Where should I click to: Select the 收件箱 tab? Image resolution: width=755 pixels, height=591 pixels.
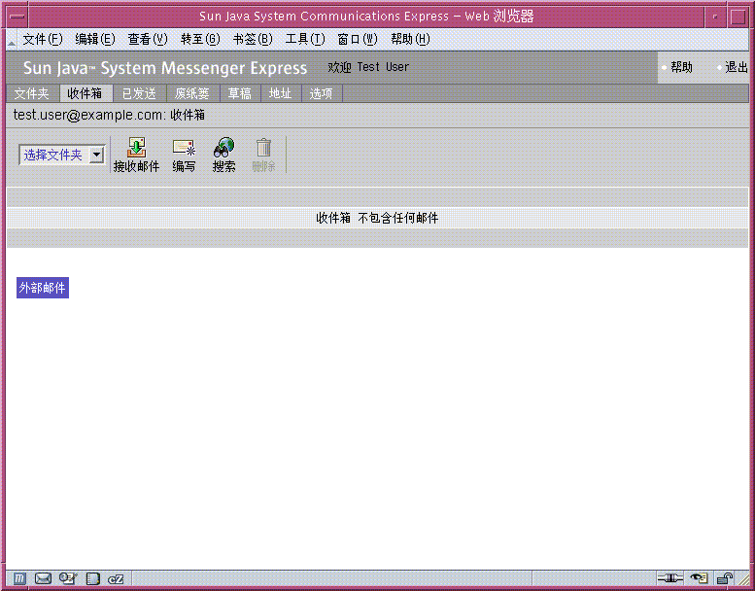[x=86, y=93]
